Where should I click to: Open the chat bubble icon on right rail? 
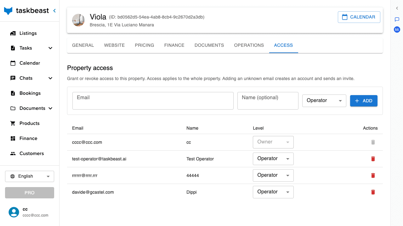click(397, 19)
